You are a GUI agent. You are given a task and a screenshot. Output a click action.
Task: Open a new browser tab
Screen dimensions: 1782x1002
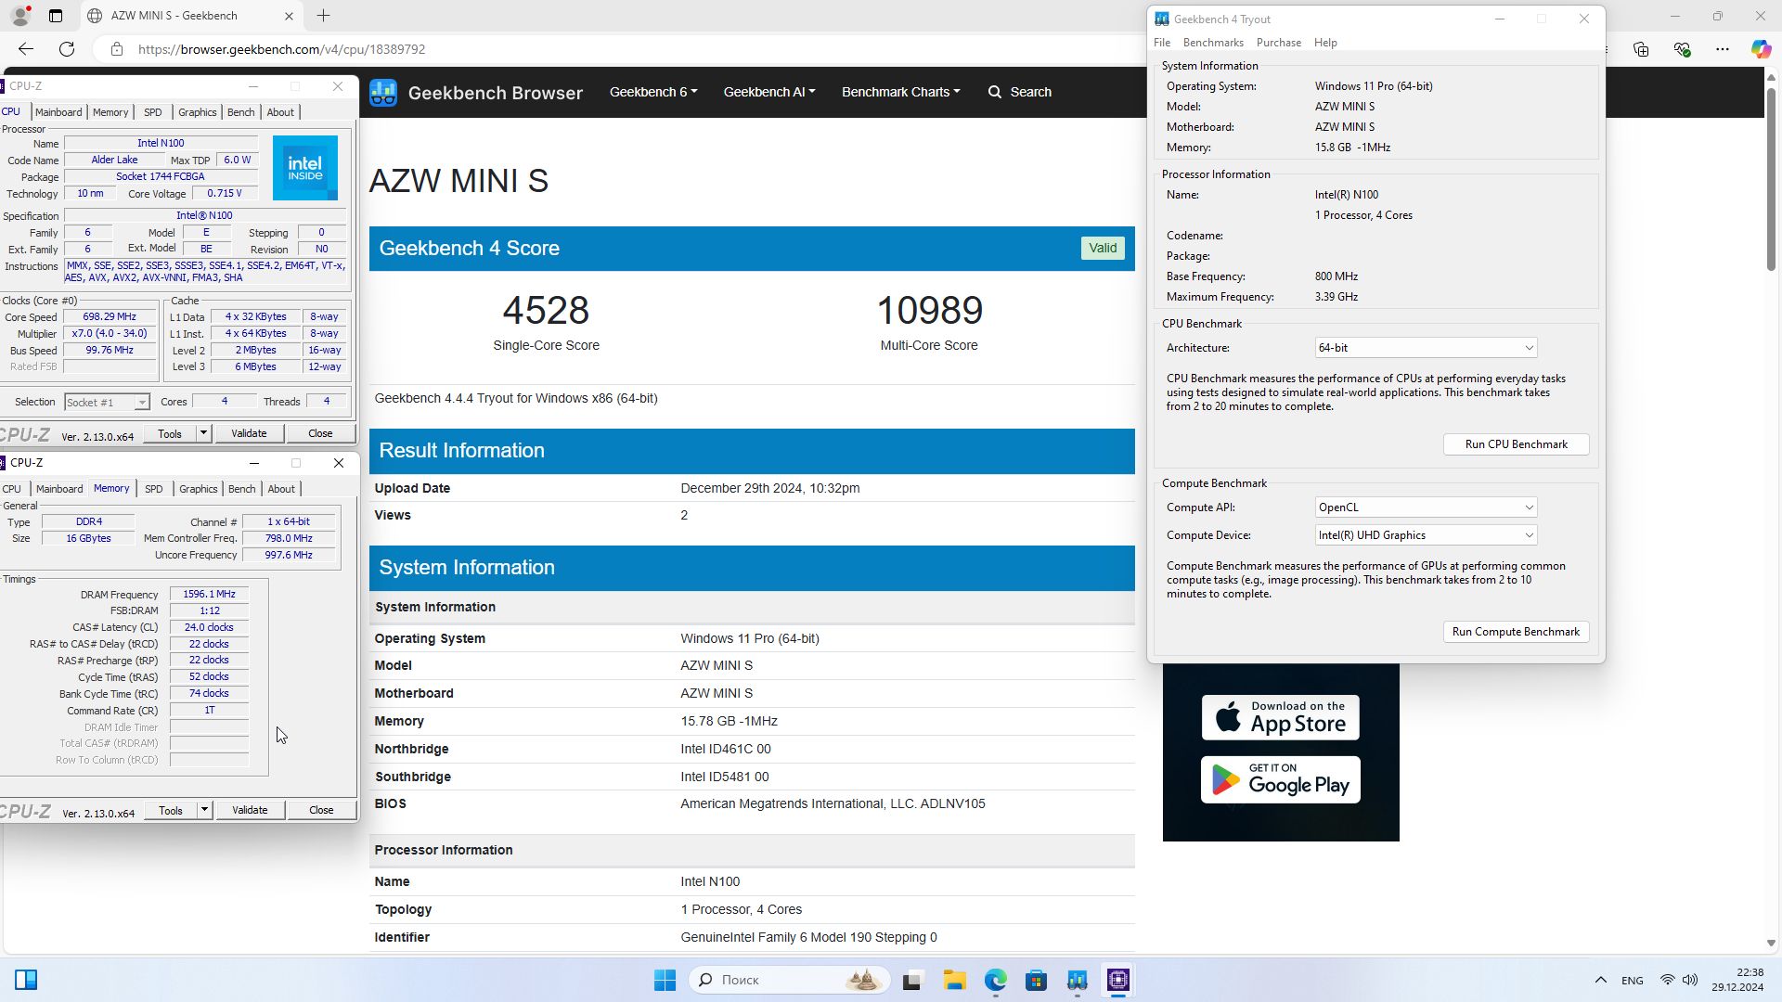click(x=323, y=16)
